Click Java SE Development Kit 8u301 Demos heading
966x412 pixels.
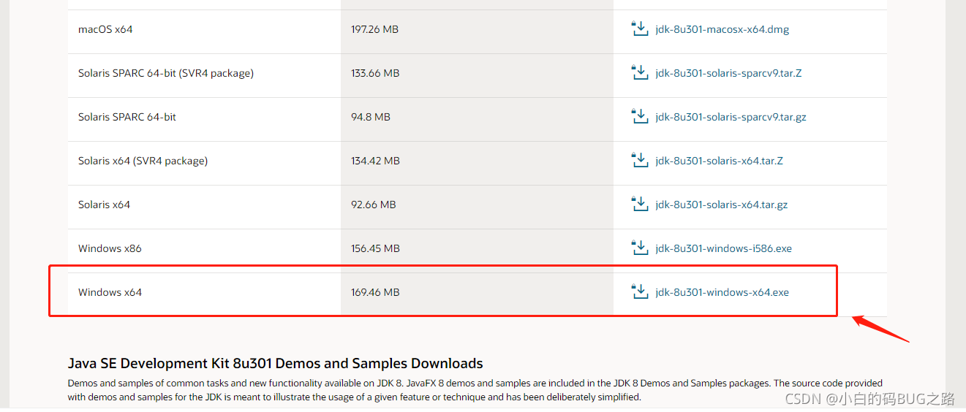[x=275, y=364]
